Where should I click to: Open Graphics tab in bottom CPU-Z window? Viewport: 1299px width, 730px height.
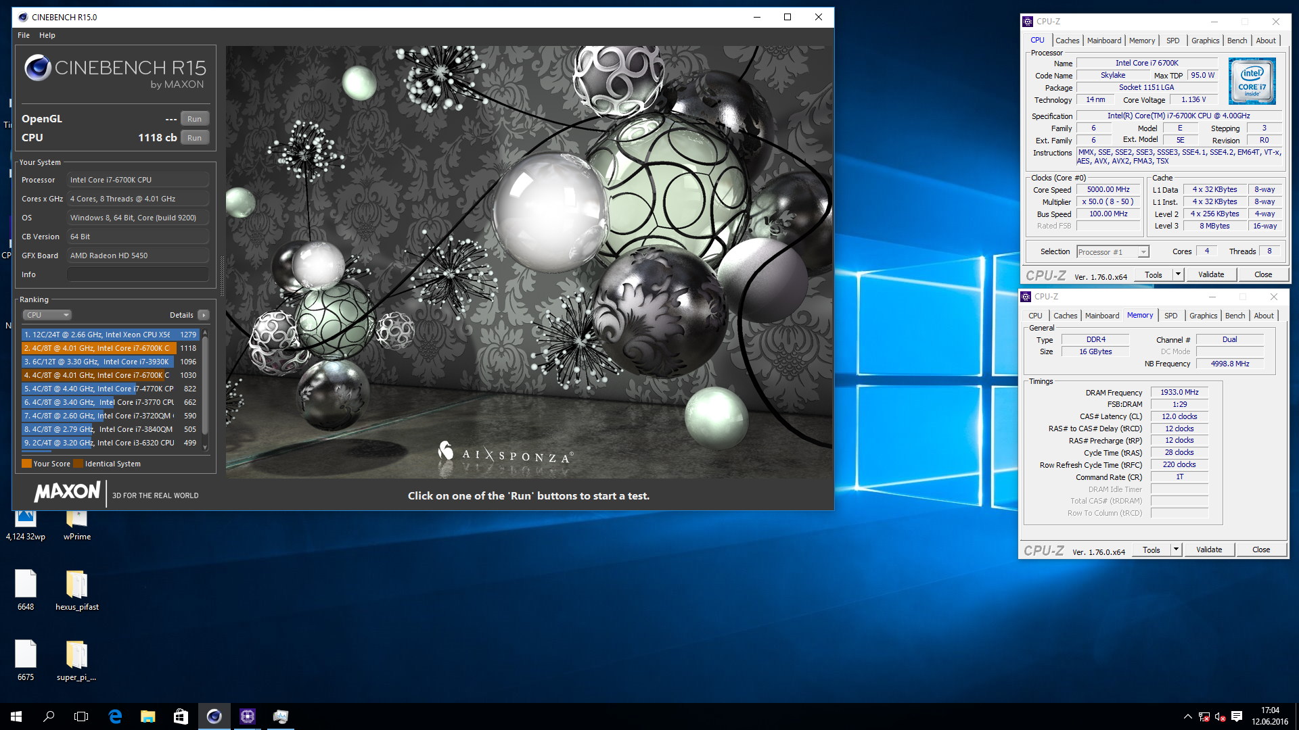1203,316
